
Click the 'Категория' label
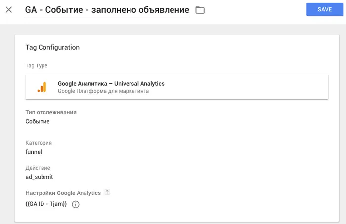(x=39, y=143)
